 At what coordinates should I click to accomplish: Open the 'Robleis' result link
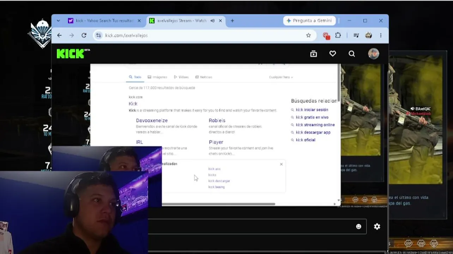click(x=217, y=120)
